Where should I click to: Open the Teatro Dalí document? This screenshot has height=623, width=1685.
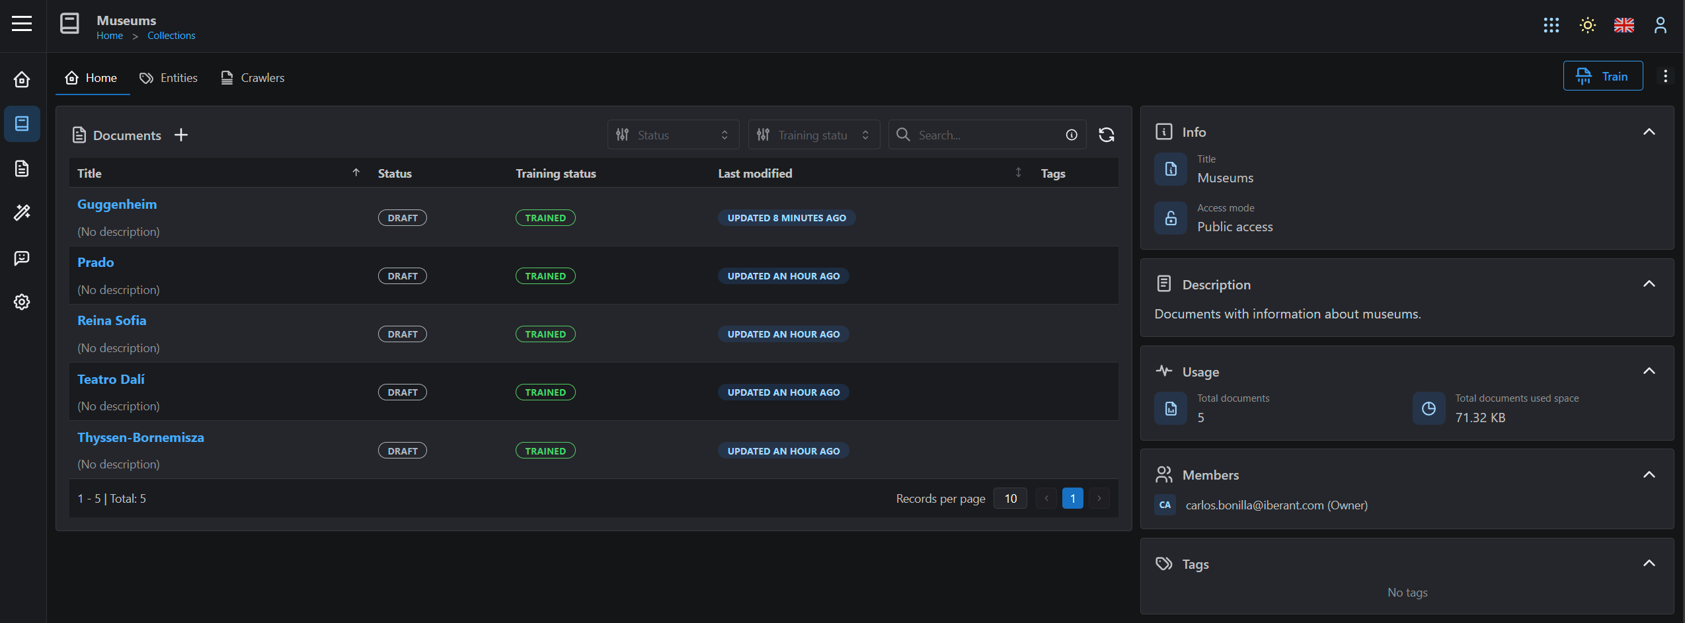pyautogui.click(x=111, y=379)
